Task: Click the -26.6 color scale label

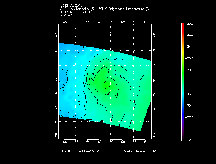Action: (197, 58)
